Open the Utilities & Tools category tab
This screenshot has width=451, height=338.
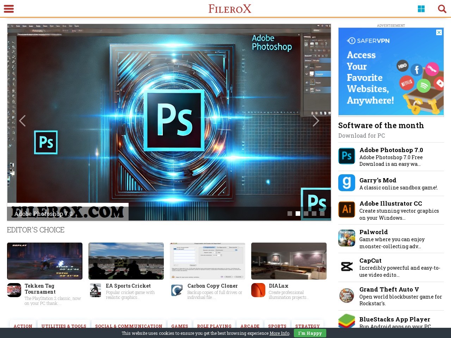(x=64, y=326)
